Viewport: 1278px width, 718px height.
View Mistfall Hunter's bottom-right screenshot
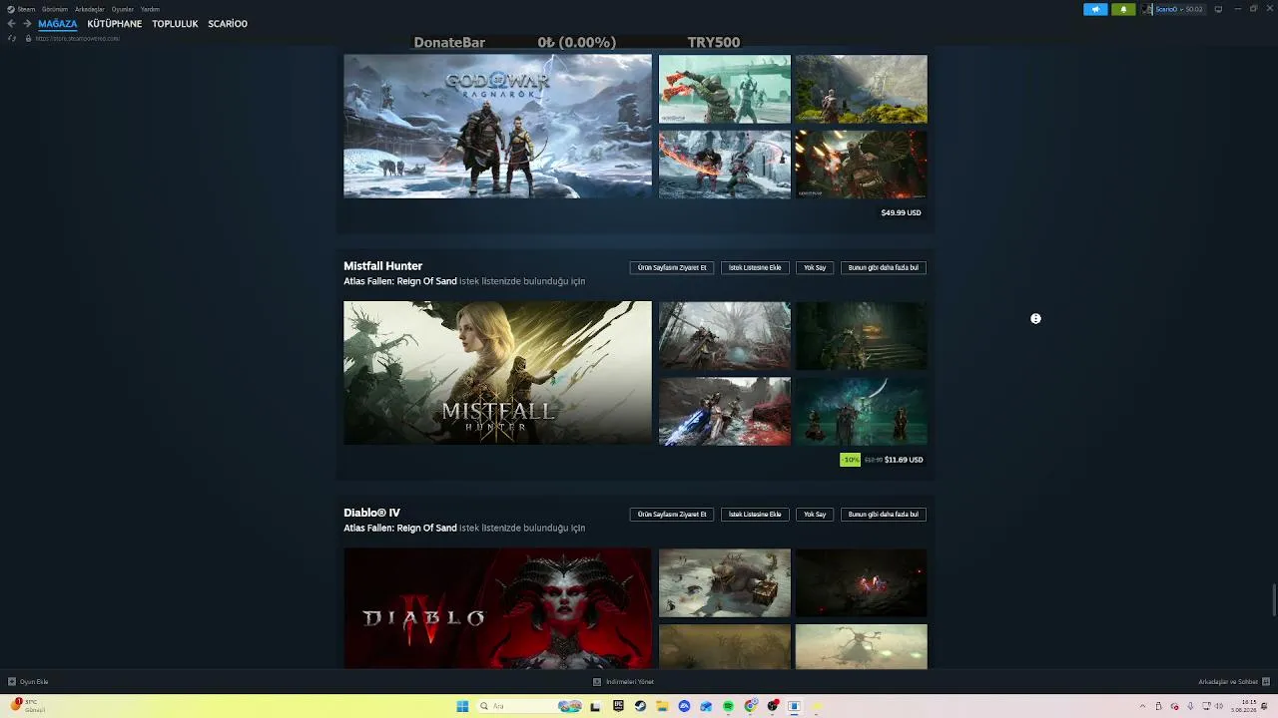[862, 411]
